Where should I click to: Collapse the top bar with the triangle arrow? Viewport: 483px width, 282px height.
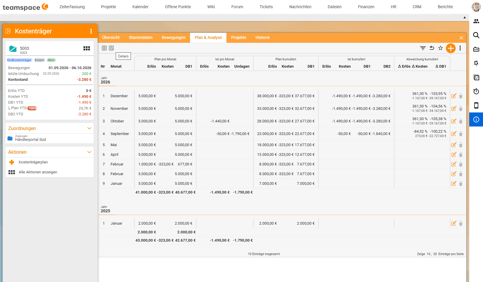[465, 18]
